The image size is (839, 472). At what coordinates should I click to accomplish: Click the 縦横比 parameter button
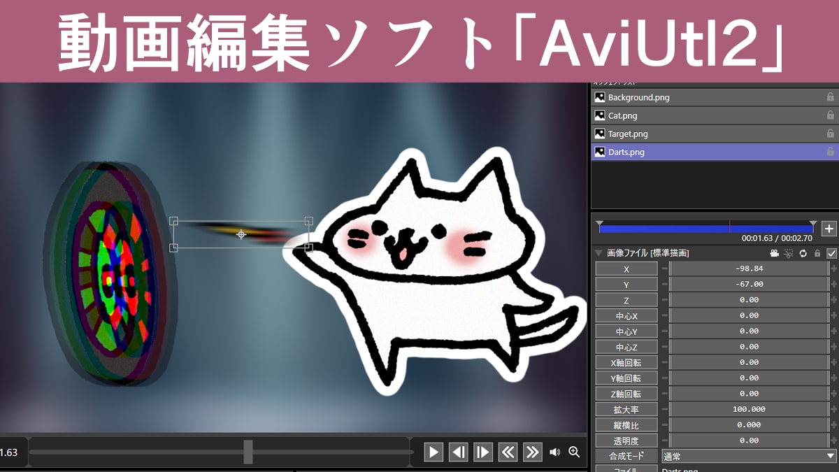click(626, 425)
